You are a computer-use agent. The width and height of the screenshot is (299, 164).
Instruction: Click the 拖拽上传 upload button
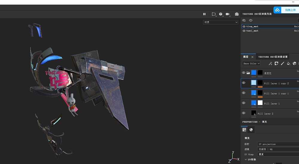pos(290,10)
